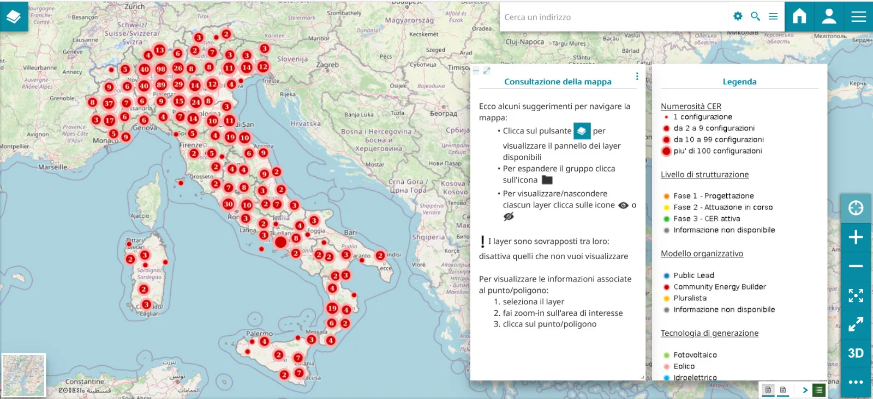Click the Palermo map label

click(x=259, y=333)
